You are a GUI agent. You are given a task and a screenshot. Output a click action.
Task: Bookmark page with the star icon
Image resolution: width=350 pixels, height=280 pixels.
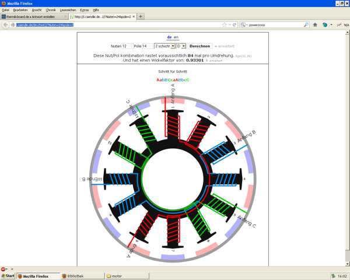click(x=224, y=25)
